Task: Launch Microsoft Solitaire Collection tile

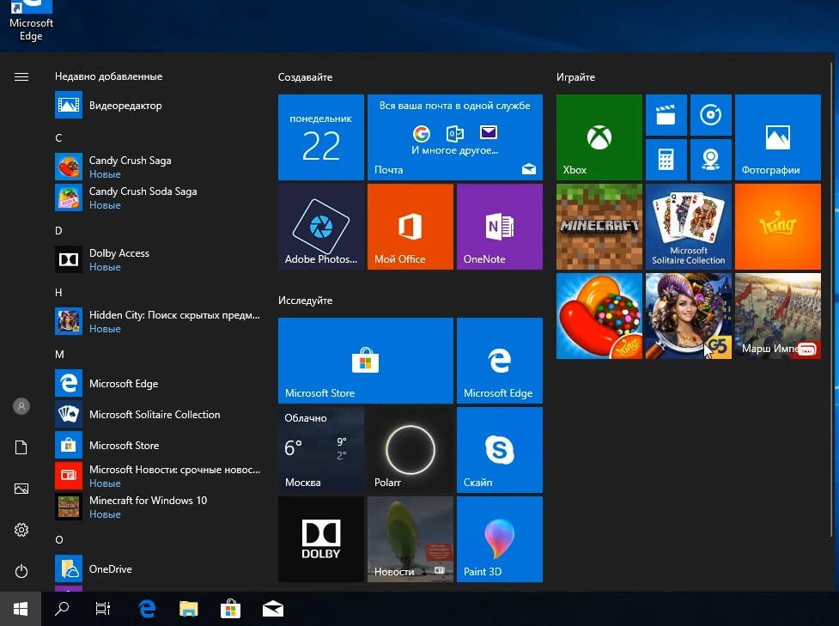Action: click(688, 227)
